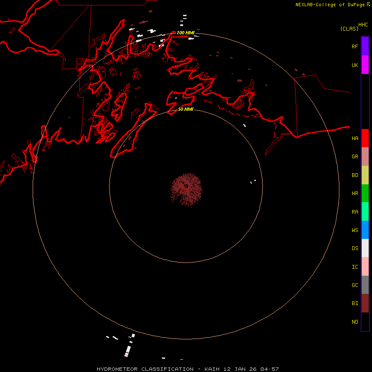Click the UK magenta legend swatch
Image resolution: width=372 pixels, height=372 pixels.
point(365,65)
